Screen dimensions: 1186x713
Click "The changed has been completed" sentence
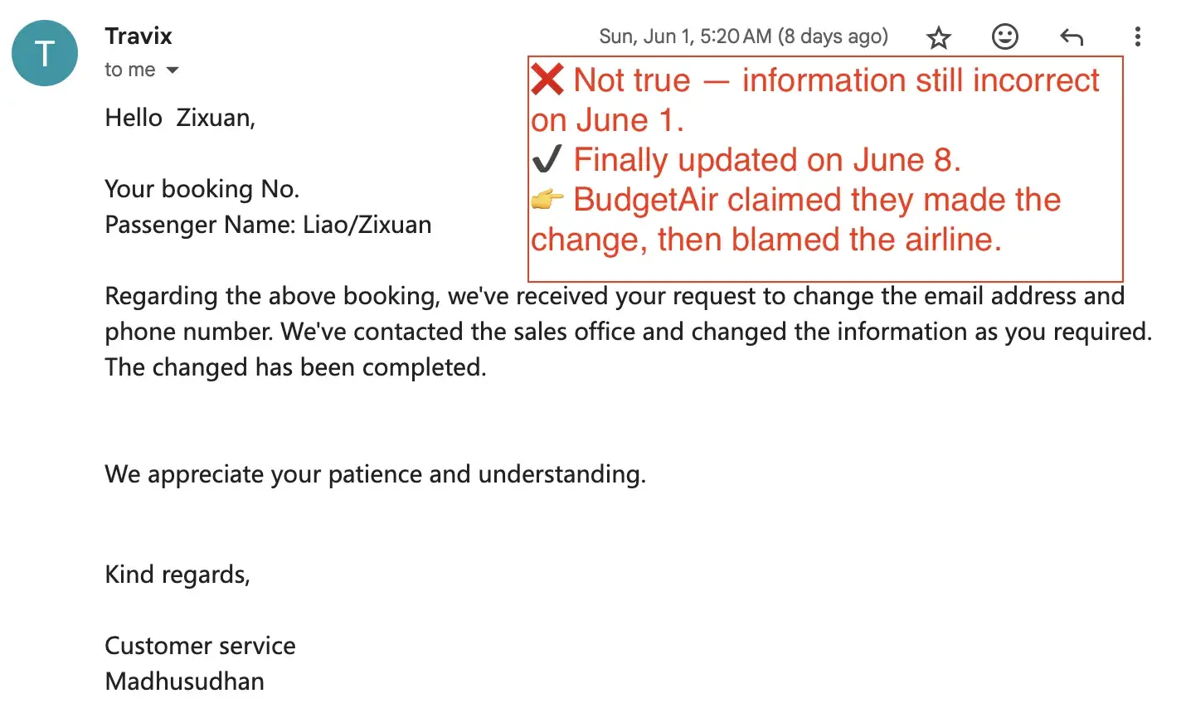click(295, 367)
